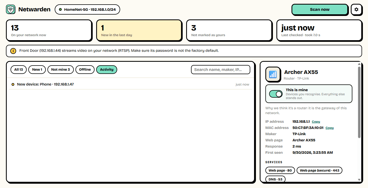Screen dimensions: 368x188
Task: Select the New 1 filter tab
Action: coord(37,70)
